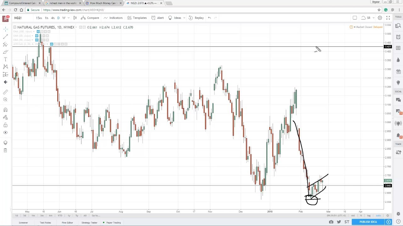Click the back arrow in left toolbar
This screenshot has height=226, width=403.
(5, 82)
